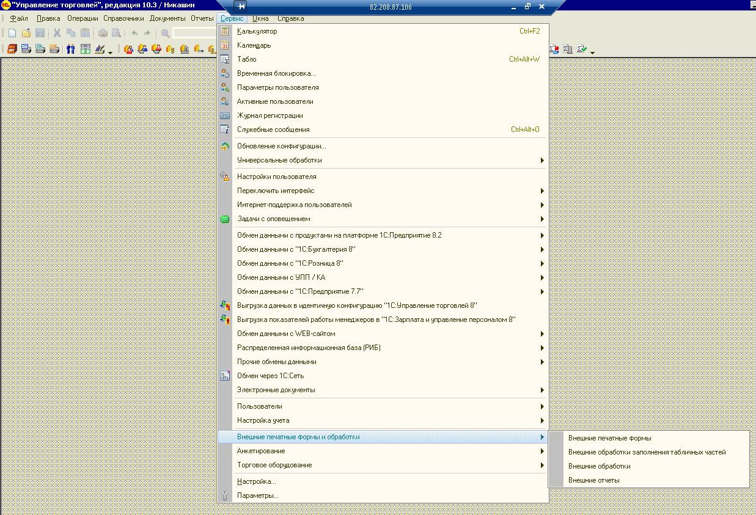The height and width of the screenshot is (515, 756).
Task: Click the sigma with green checkmark icon
Action: pos(582,49)
